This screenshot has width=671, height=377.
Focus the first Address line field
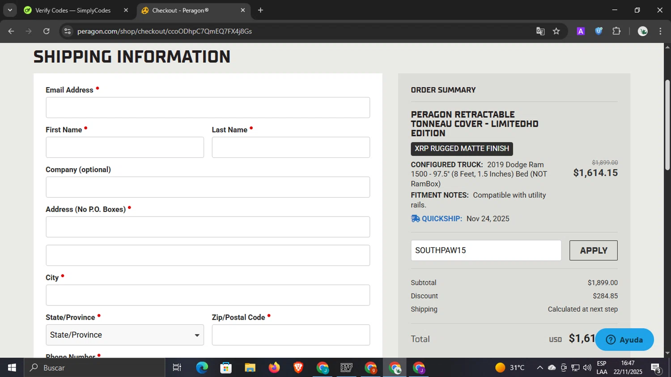[208, 227]
